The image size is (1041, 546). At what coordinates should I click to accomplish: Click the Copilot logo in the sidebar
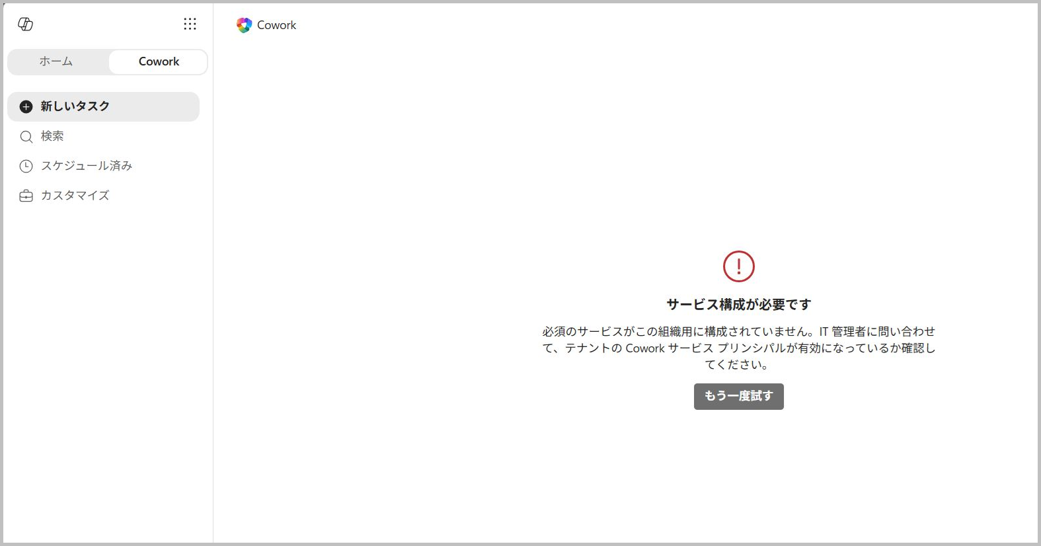25,24
